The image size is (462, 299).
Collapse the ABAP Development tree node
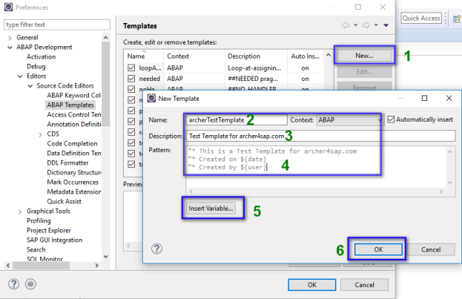coord(10,47)
